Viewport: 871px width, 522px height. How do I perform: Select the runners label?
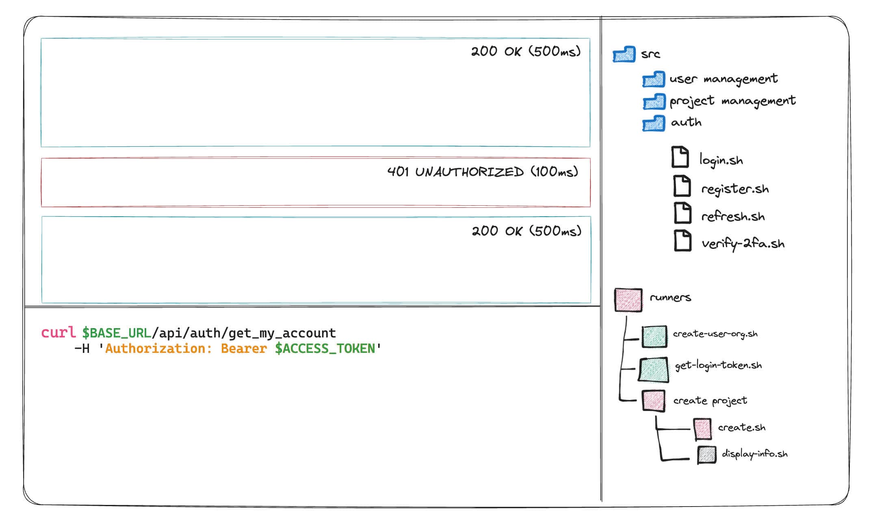click(x=671, y=298)
